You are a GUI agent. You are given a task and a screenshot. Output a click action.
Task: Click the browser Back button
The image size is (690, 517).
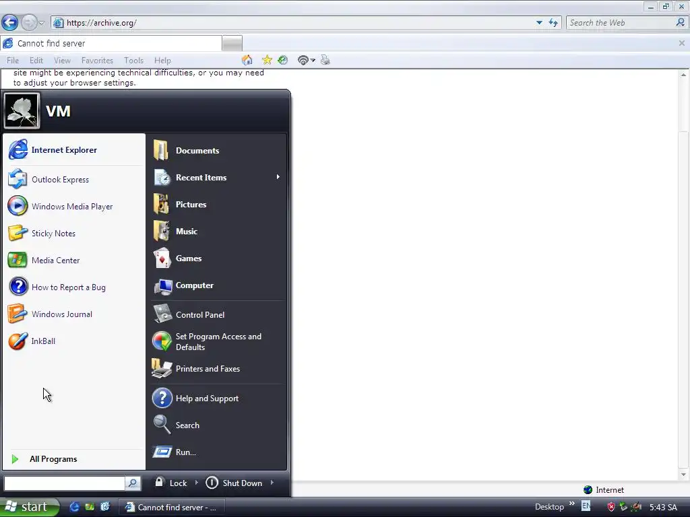(x=9, y=22)
